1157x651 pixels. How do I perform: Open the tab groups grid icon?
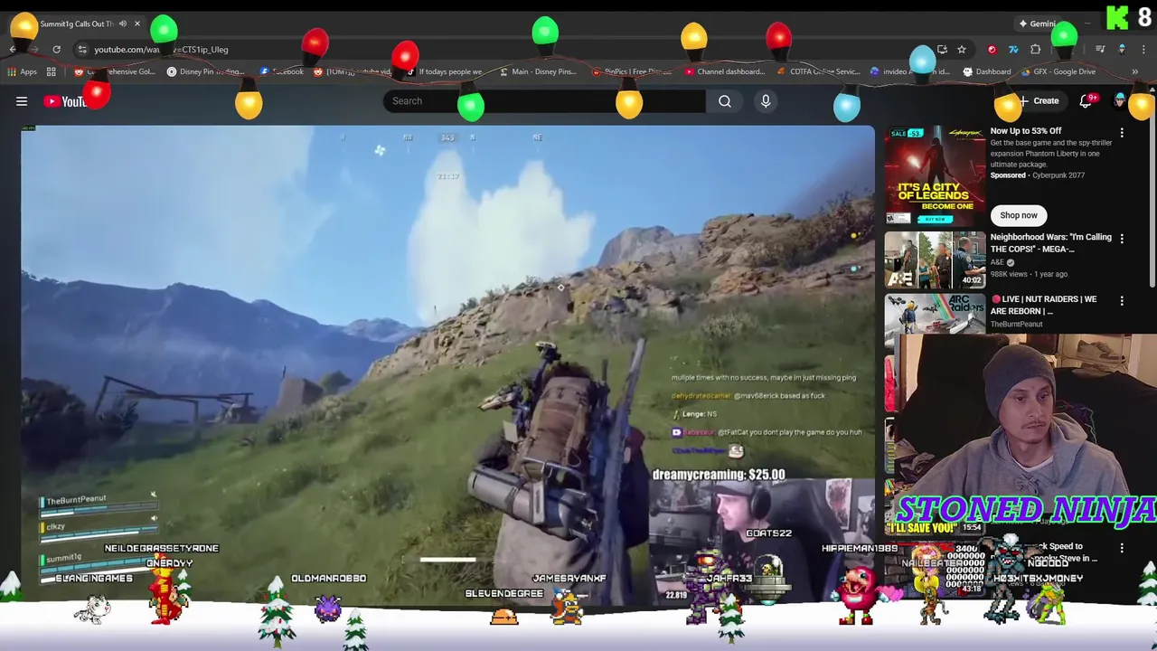pos(52,71)
